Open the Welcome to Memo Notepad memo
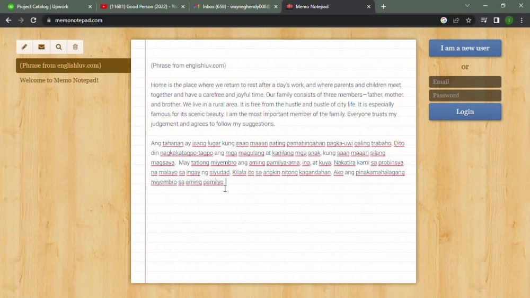This screenshot has height=298, width=530. (59, 80)
